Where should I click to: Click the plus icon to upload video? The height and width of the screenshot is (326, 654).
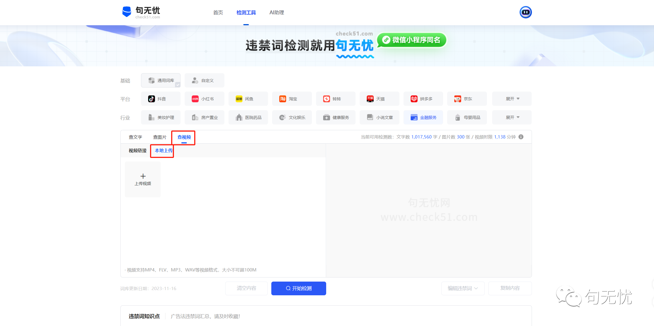tap(143, 176)
